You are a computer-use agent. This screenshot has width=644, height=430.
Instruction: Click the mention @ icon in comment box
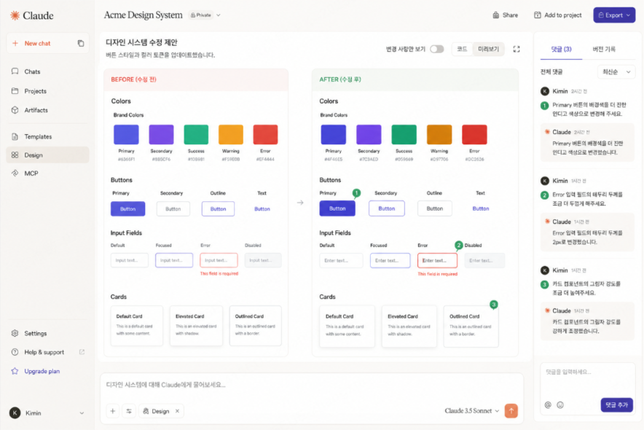(x=548, y=405)
